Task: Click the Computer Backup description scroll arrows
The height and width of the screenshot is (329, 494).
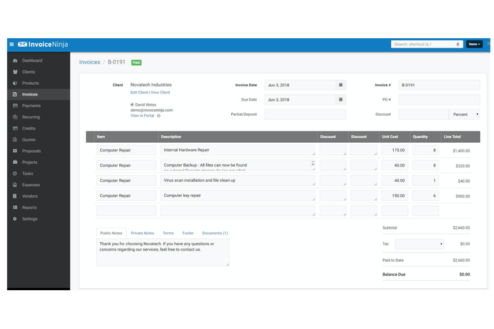Action: tap(312, 163)
